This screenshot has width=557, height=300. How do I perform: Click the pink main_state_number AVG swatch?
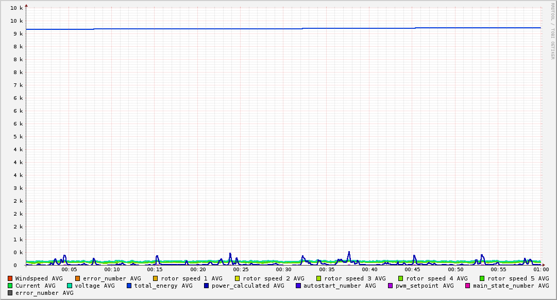click(468, 286)
